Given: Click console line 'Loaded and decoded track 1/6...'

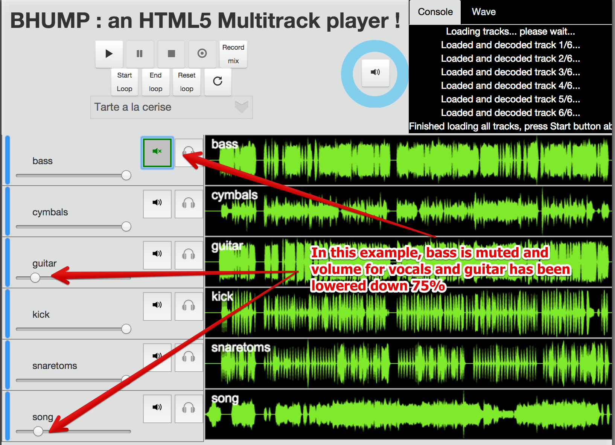Looking at the screenshot, I should click(510, 45).
